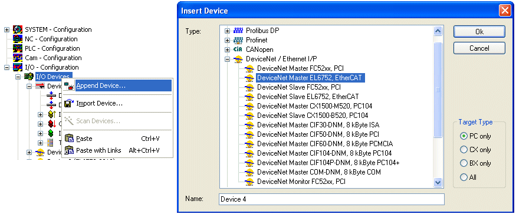Click the Append Device menu icon

point(69,86)
